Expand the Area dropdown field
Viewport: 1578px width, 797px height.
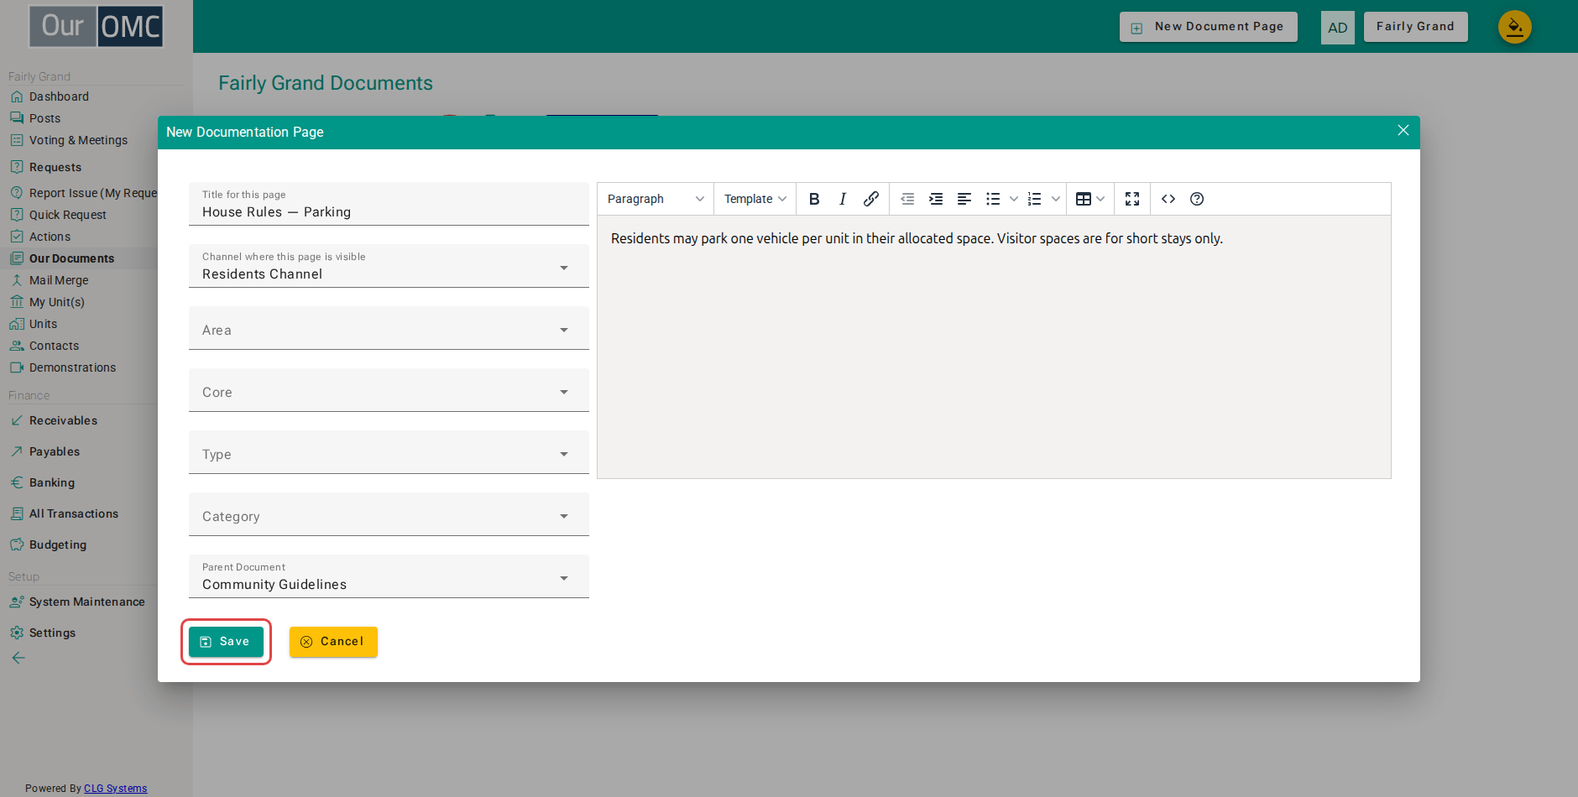point(389,328)
